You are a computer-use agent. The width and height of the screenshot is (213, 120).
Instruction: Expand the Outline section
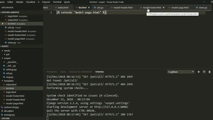pos(6,119)
